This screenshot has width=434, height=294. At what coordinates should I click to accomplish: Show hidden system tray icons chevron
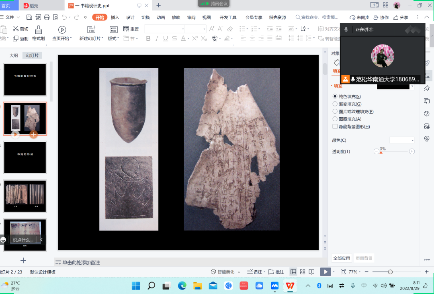click(308, 286)
